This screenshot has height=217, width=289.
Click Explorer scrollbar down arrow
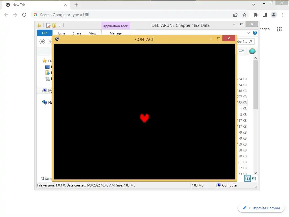tap(255, 173)
